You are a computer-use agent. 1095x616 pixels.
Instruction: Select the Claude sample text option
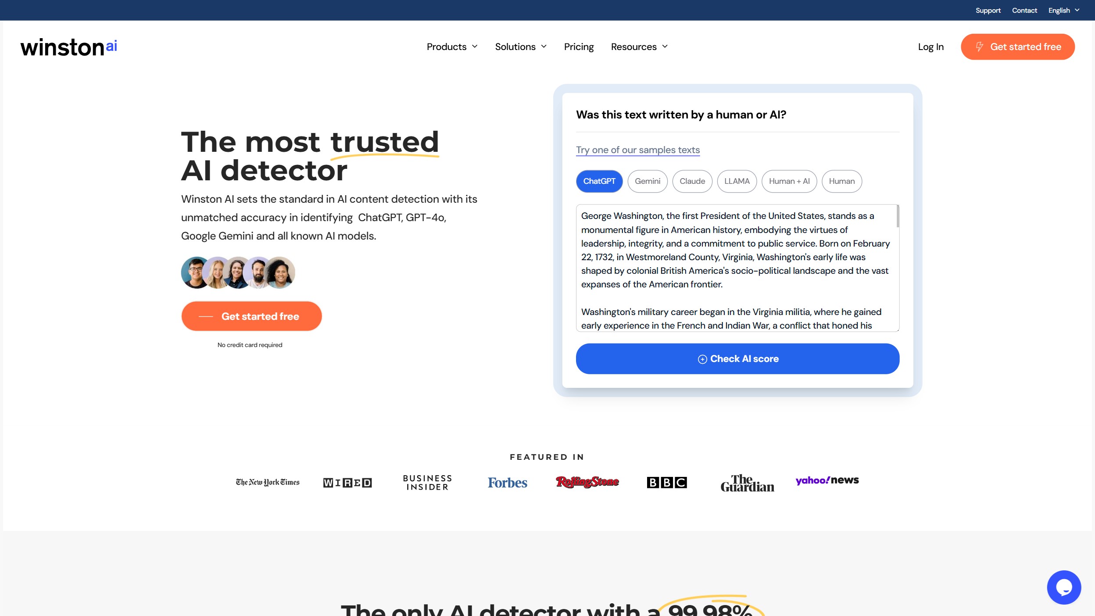coord(692,181)
